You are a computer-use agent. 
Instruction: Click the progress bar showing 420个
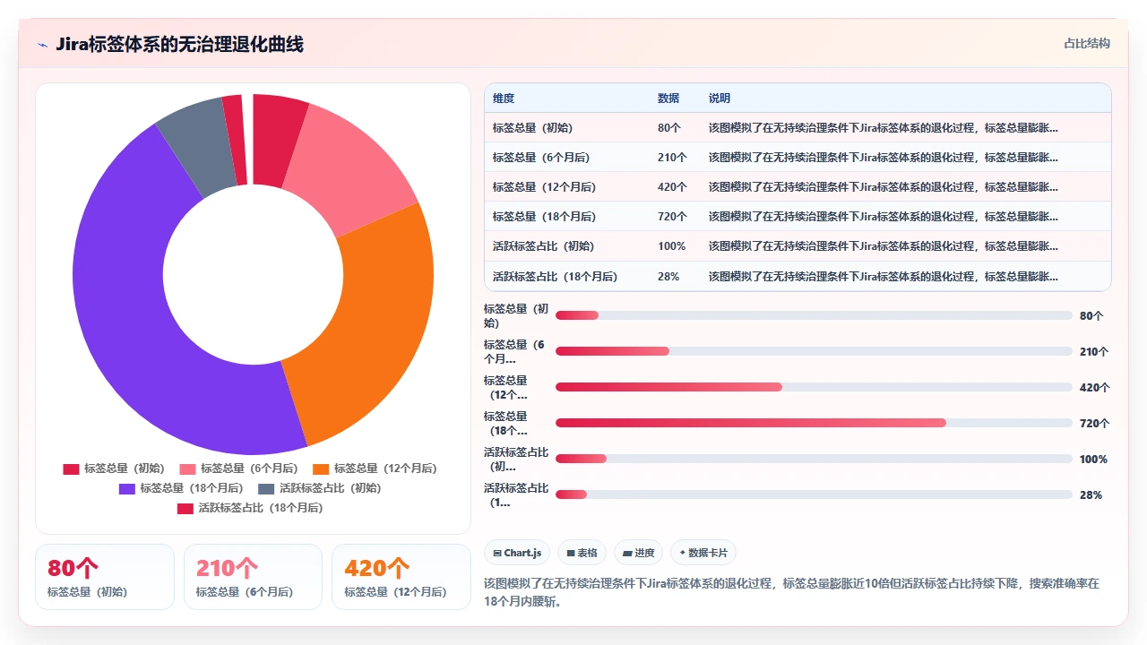point(814,387)
